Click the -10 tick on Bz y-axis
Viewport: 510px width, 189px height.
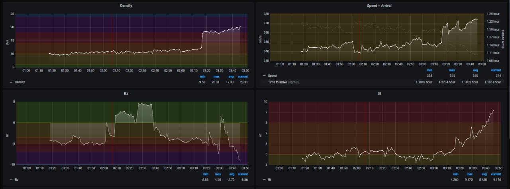click(x=12, y=164)
